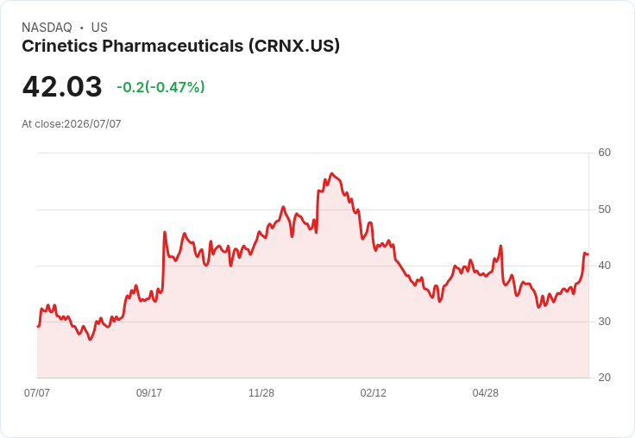Click the 30 y-axis price label

point(605,322)
